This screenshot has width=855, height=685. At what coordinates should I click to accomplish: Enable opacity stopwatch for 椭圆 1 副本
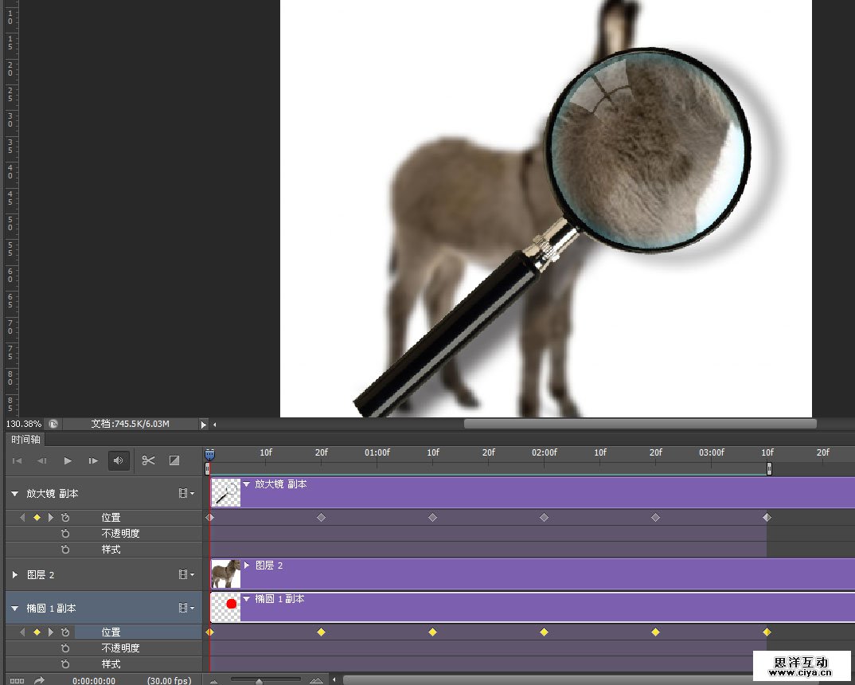click(x=65, y=648)
